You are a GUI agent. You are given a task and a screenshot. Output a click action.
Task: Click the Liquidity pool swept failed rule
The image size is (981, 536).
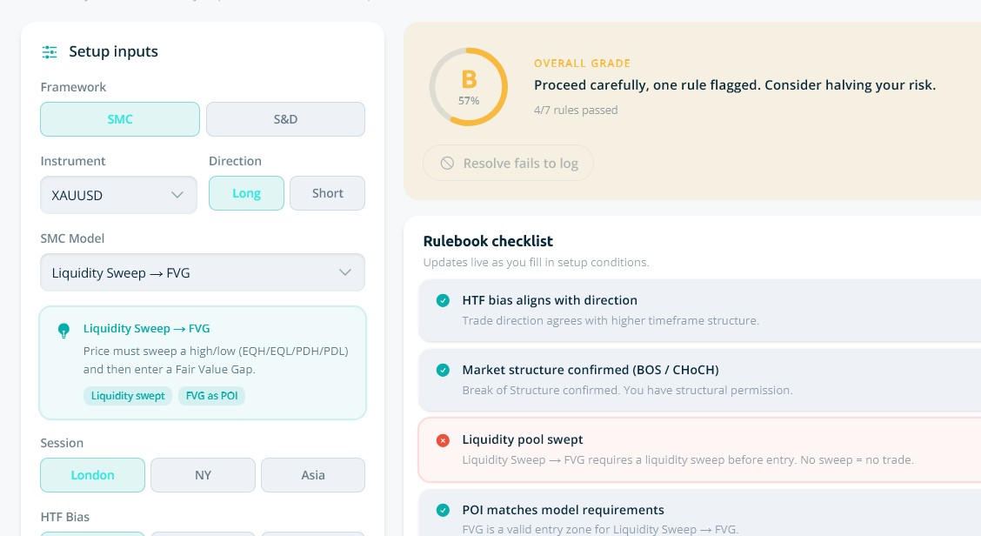click(x=699, y=450)
